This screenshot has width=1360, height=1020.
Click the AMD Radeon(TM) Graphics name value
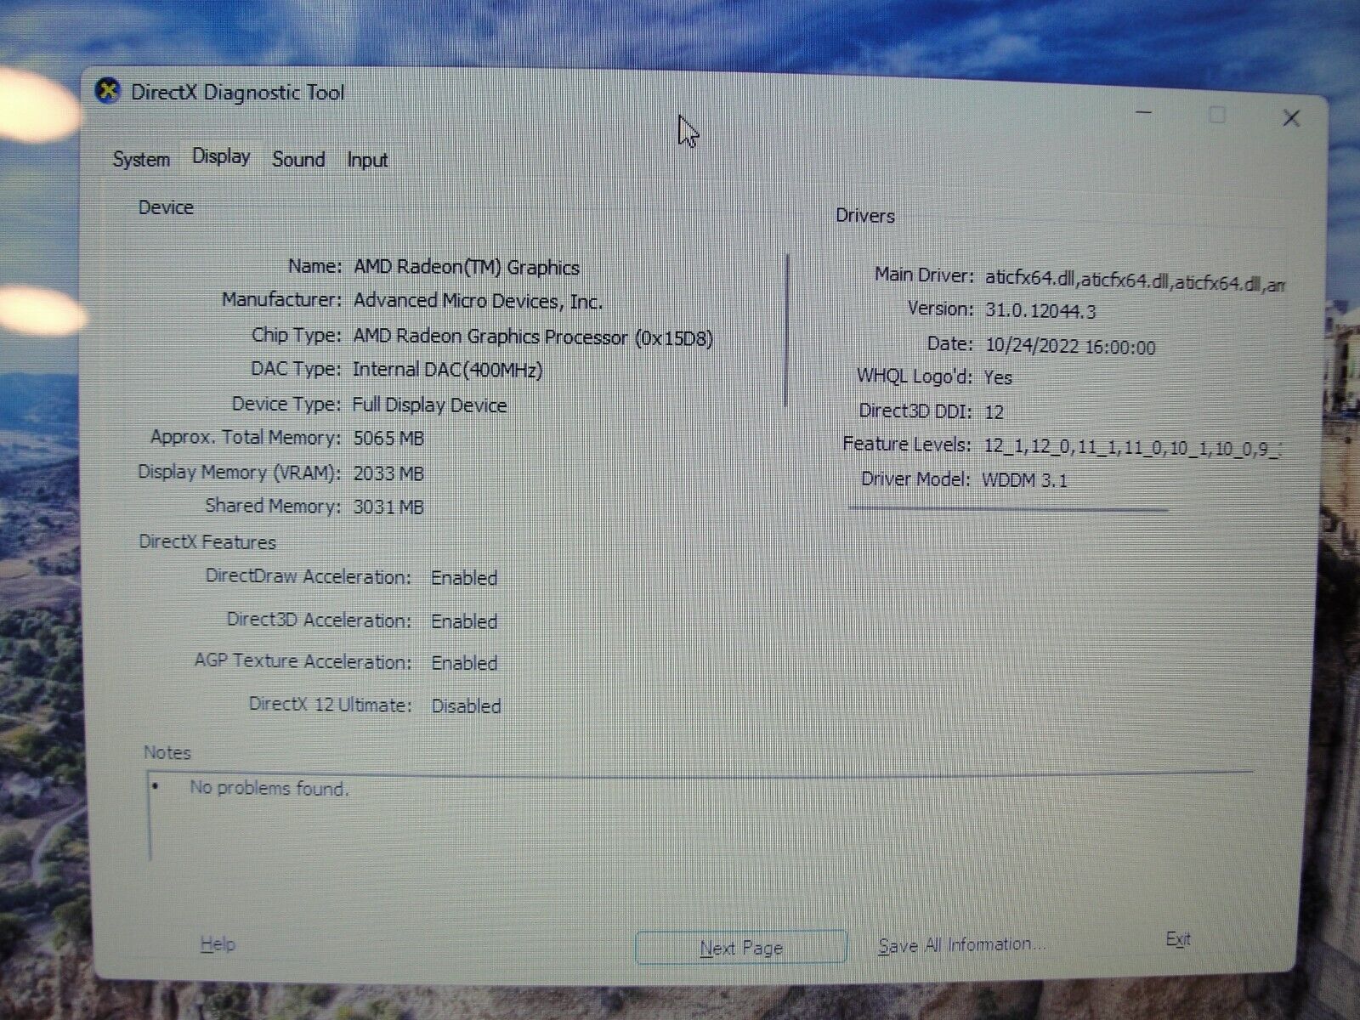pyautogui.click(x=467, y=268)
